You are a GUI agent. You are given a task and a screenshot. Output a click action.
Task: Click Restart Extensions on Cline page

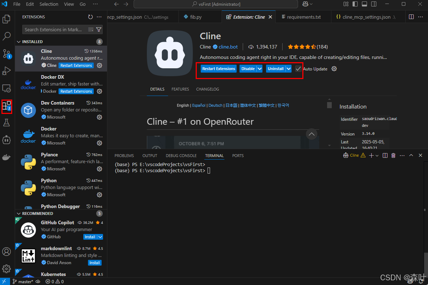[219, 69]
